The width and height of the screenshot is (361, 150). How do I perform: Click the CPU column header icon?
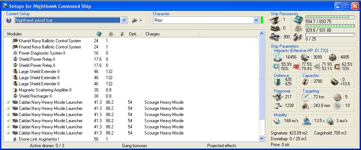(99, 34)
